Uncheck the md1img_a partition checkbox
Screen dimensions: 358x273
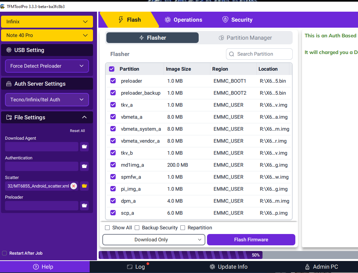(113, 165)
